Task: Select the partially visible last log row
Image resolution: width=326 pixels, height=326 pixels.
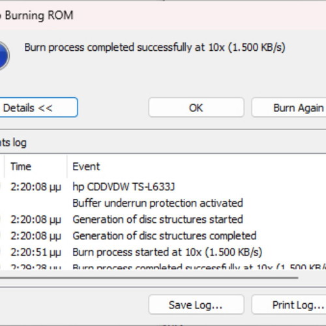Action: (163, 267)
